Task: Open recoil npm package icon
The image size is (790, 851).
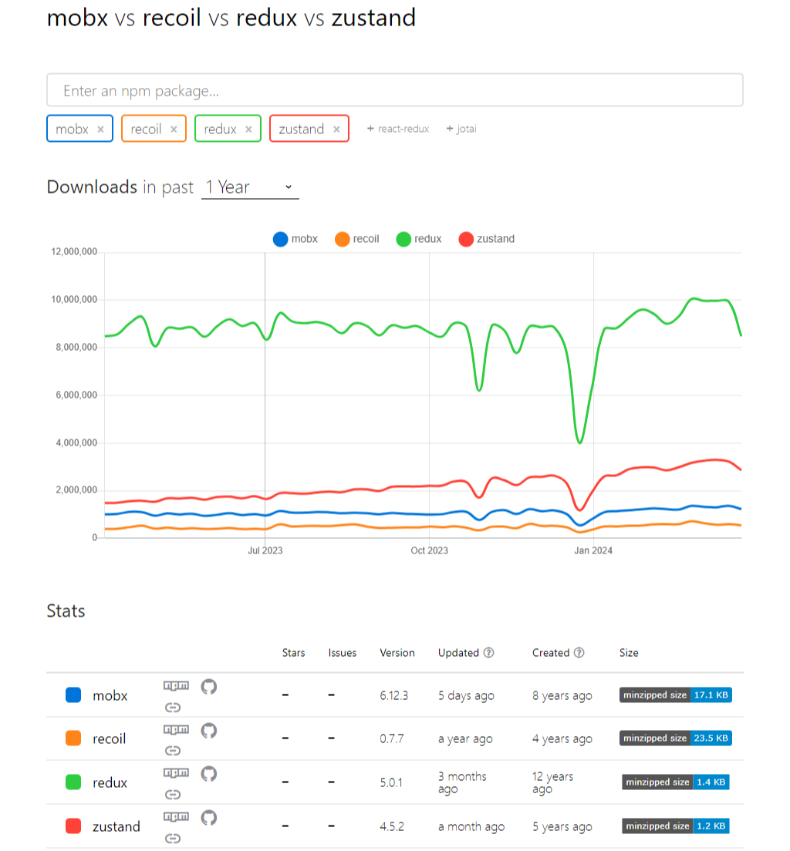Action: pyautogui.click(x=176, y=729)
